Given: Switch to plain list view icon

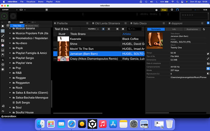Looking at the screenshot, I should 109,29.
